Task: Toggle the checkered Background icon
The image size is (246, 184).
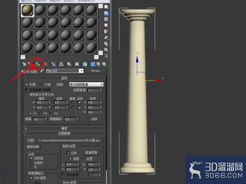Action: pos(106,19)
